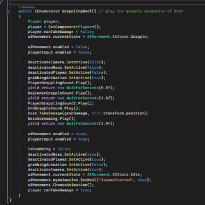The height and width of the screenshot is (205, 205).
Task: Click line "player.canTakeDamage = false;"
Action: point(61,32)
